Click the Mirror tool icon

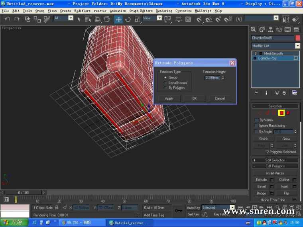pyautogui.click(x=286, y=19)
